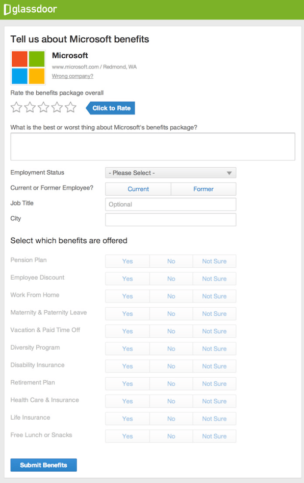Click the Job Title optional field
Viewport: 304px width, 483px height.
pos(170,204)
